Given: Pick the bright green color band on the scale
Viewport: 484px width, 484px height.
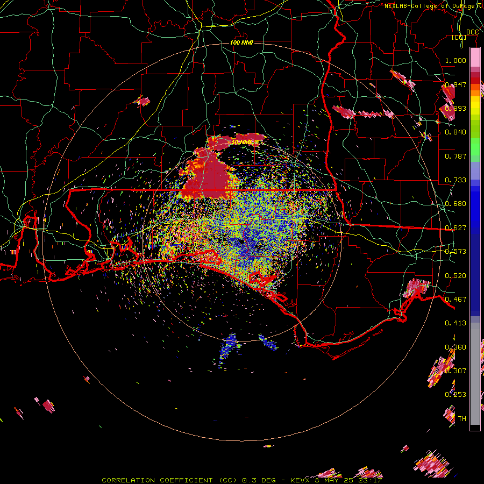Looking at the screenshot, I should (x=475, y=147).
